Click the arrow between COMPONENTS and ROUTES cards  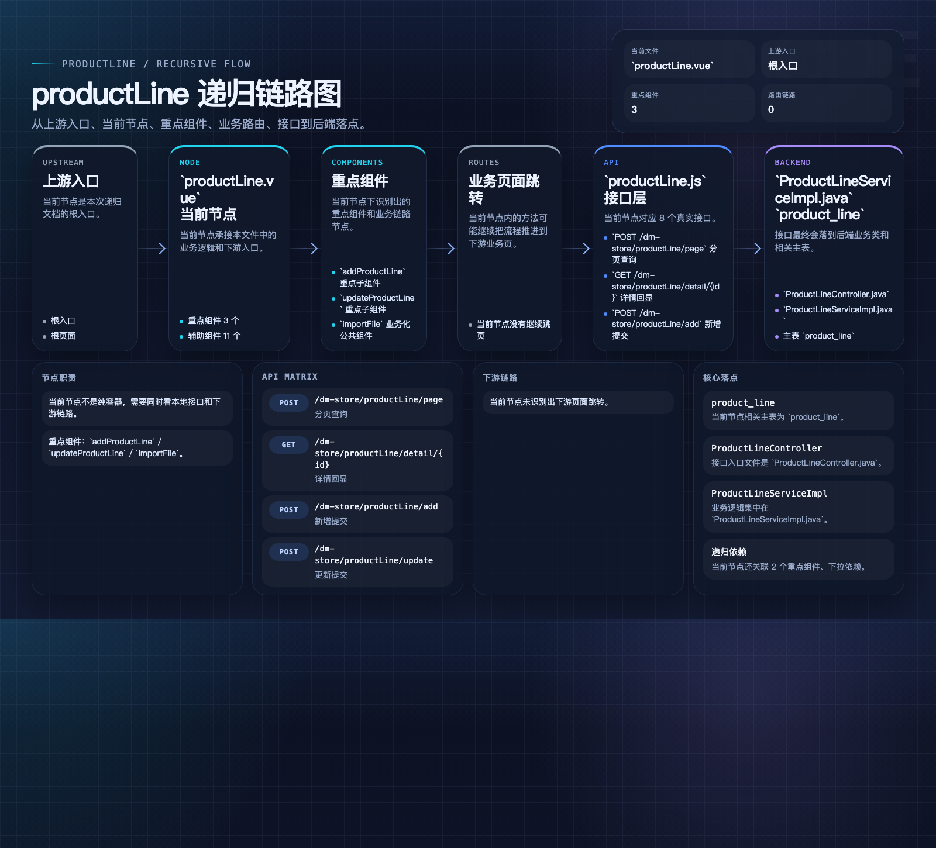(x=442, y=249)
